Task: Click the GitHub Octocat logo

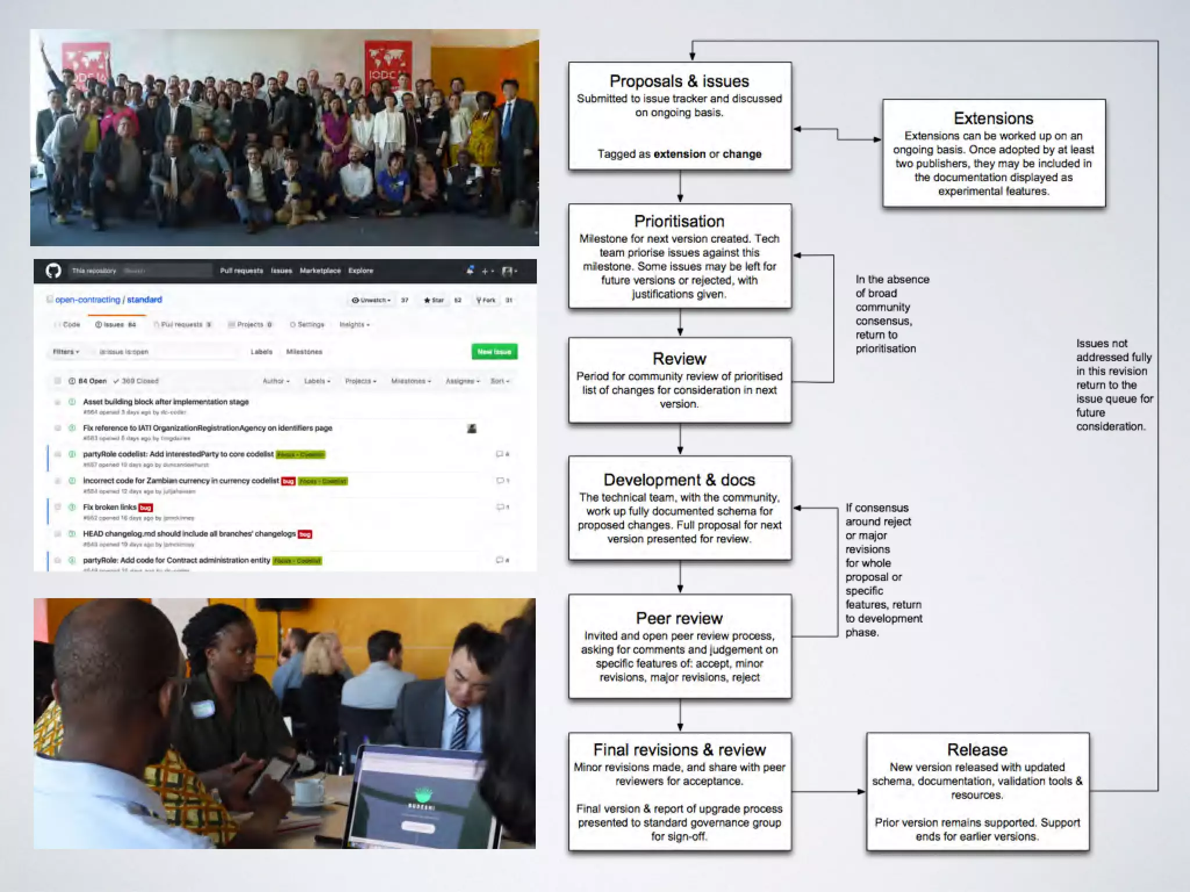Action: [53, 271]
